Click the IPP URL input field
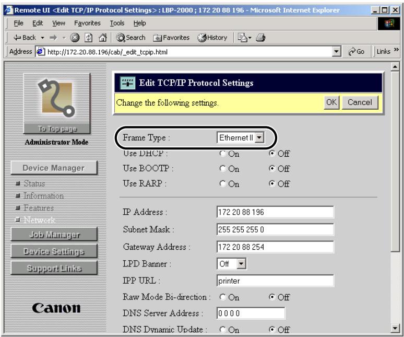This screenshot has height=337, width=404. pos(275,281)
